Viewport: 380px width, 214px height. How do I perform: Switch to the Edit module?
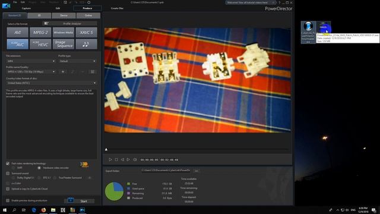[x=58, y=8]
